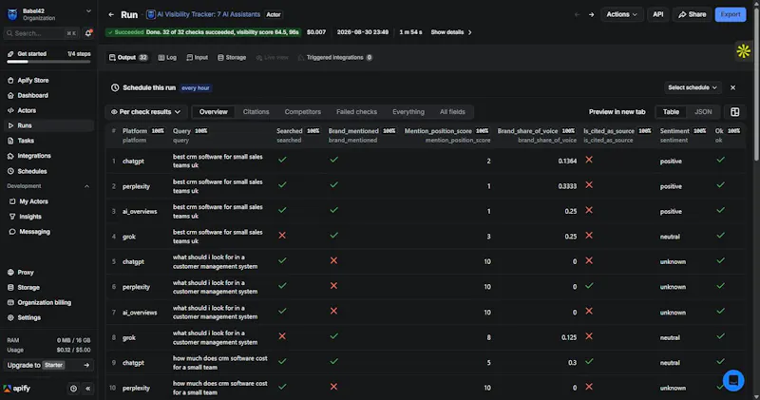Click the Share button
Viewport: 760px width, 400px height.
click(x=692, y=14)
